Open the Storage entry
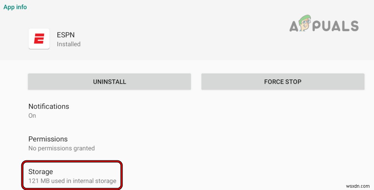 tap(72, 175)
